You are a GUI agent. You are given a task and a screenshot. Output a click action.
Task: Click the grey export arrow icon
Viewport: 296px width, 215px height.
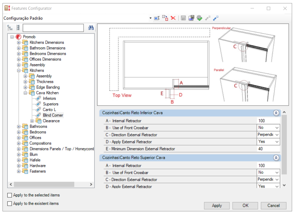[208, 18]
